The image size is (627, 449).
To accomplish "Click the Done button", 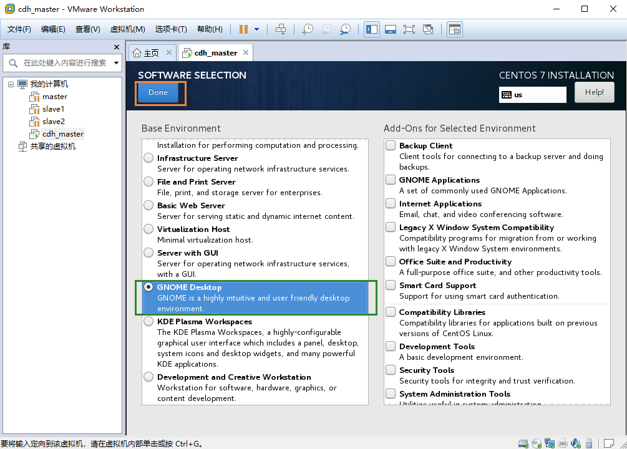I will (158, 92).
